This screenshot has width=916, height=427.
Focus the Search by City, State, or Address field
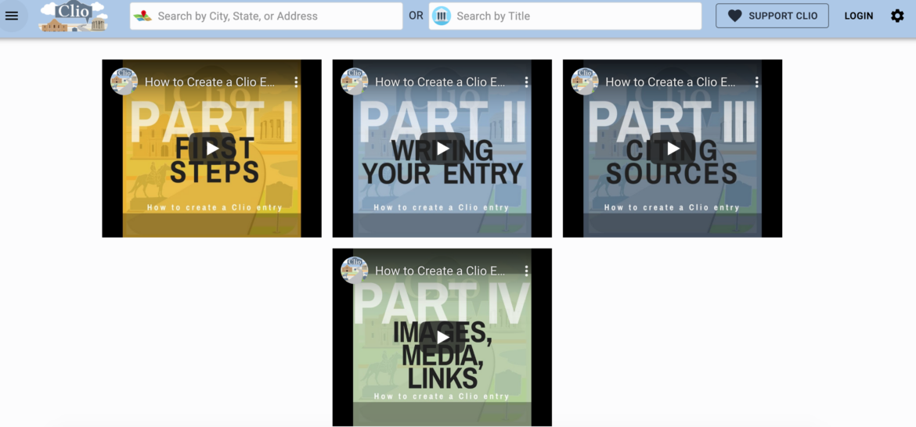click(274, 16)
